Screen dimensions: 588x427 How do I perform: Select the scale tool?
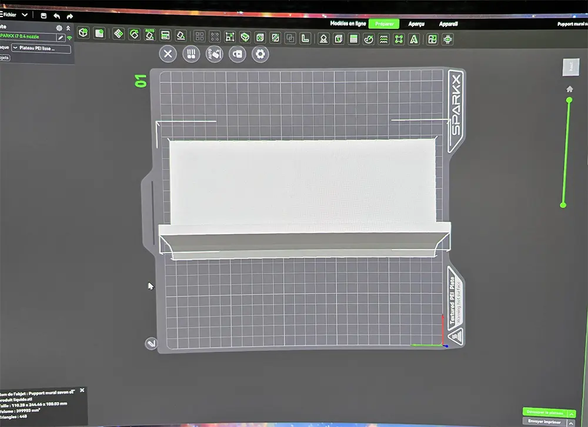[x=230, y=37]
